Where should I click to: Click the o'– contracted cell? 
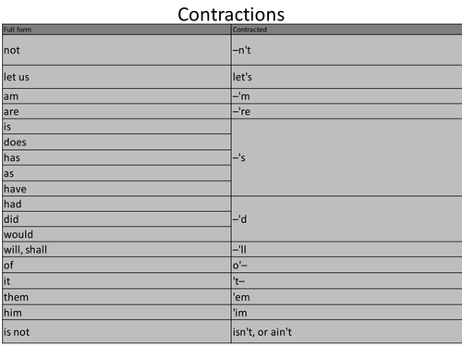(346, 265)
